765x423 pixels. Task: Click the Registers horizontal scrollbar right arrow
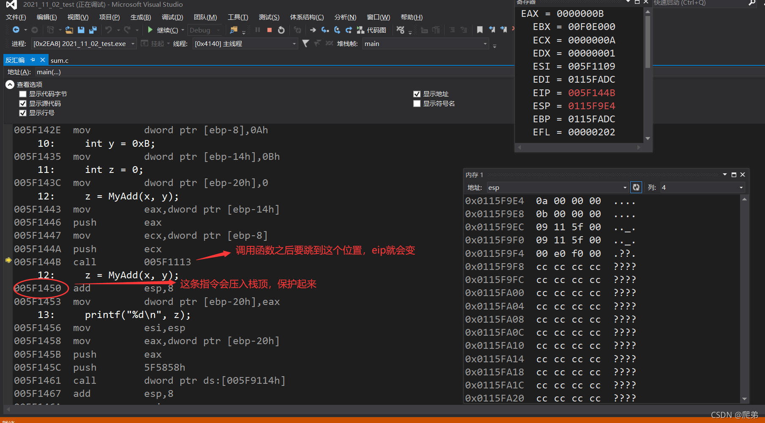pyautogui.click(x=639, y=147)
